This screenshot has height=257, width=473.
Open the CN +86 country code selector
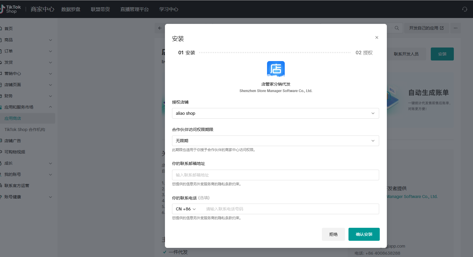(186, 209)
